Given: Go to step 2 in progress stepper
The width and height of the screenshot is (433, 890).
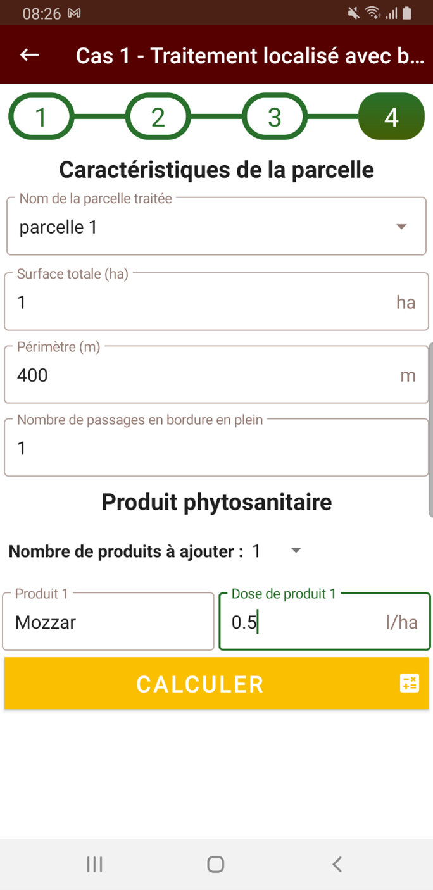Looking at the screenshot, I should coord(158,117).
